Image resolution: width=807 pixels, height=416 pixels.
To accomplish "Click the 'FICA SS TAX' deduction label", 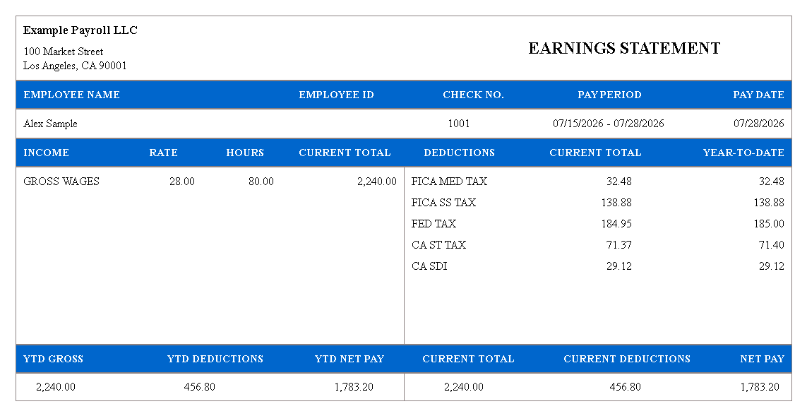I will pos(443,202).
